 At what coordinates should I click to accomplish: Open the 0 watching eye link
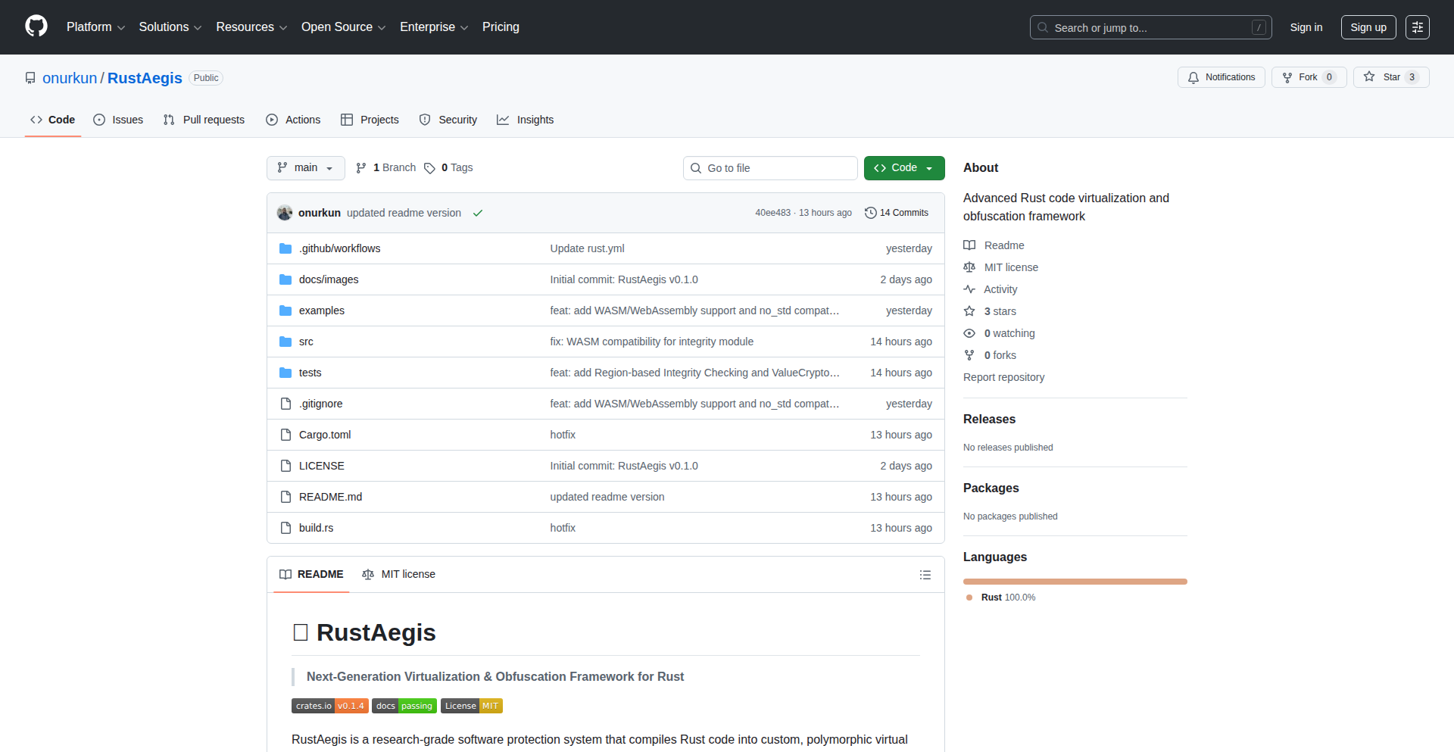969,333
